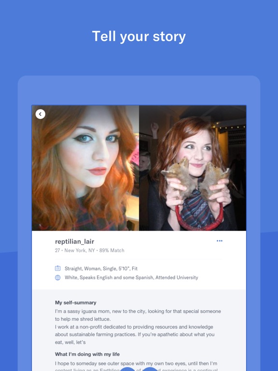Tap the ID card basics icon
The image size is (278, 371).
point(58,268)
